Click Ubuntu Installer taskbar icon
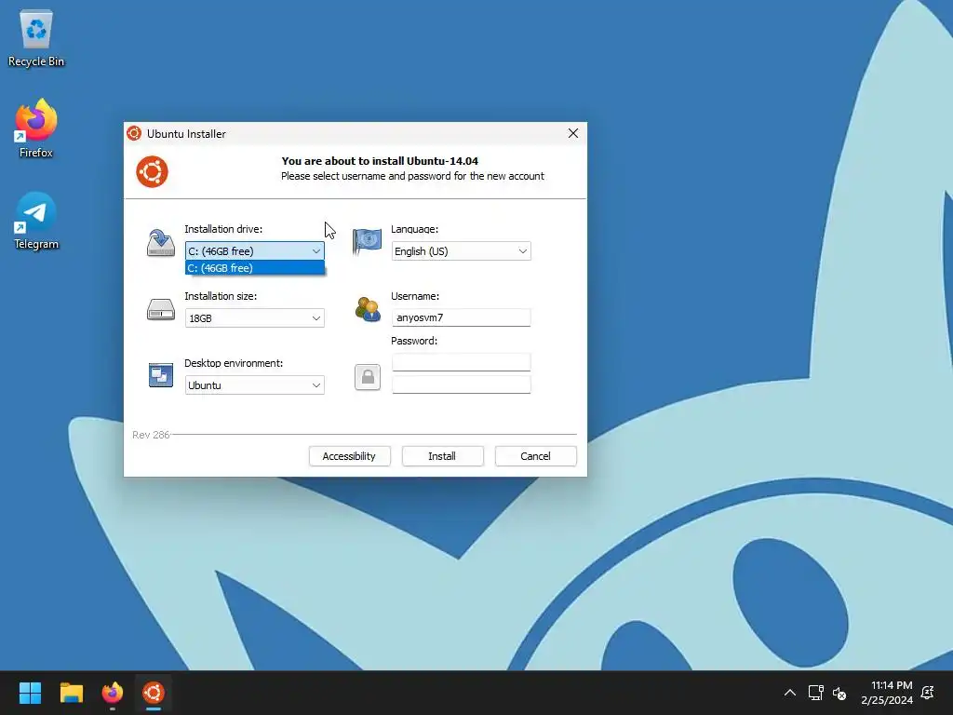The height and width of the screenshot is (715, 953). [x=154, y=693]
